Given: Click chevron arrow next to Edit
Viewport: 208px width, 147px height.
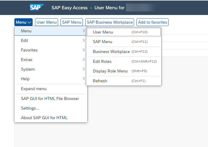Looking at the screenshot, I should 84,40.
